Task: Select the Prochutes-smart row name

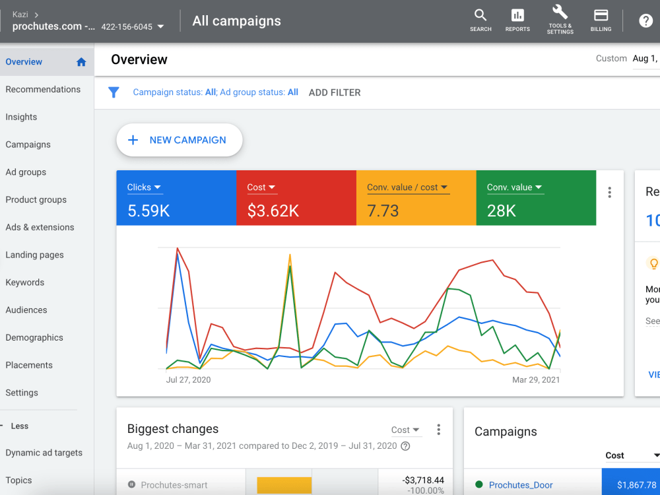Action: click(x=174, y=485)
